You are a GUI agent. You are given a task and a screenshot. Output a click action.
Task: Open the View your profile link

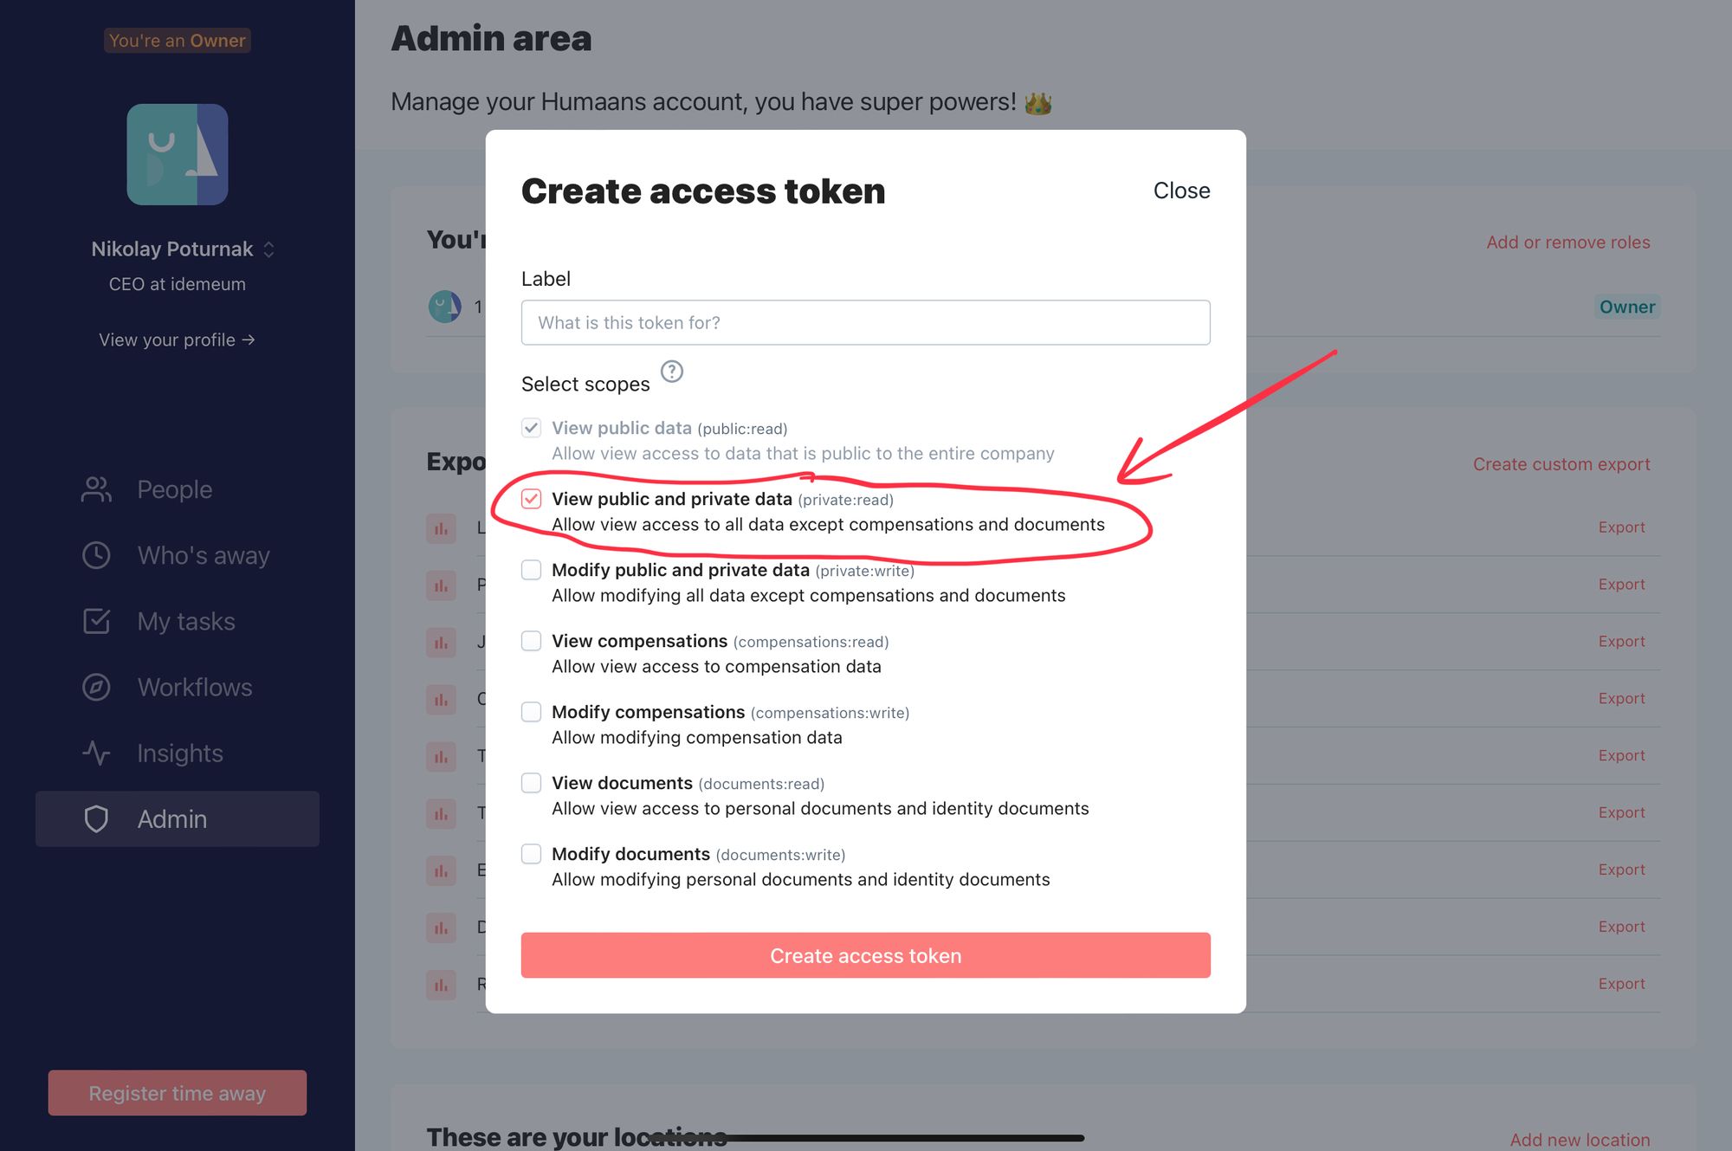177,339
